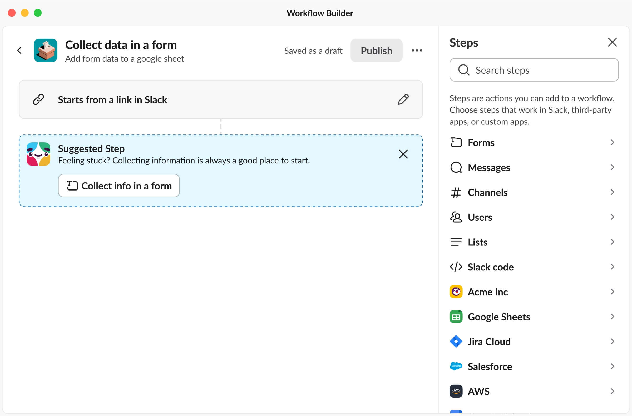Open the three-dot more options menu

point(417,51)
